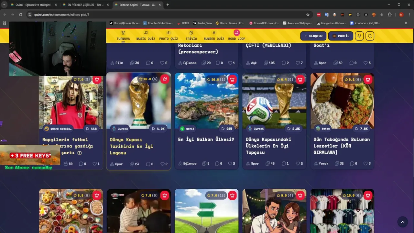Open the apps grid icon in bookmarks bar

[x=4, y=23]
